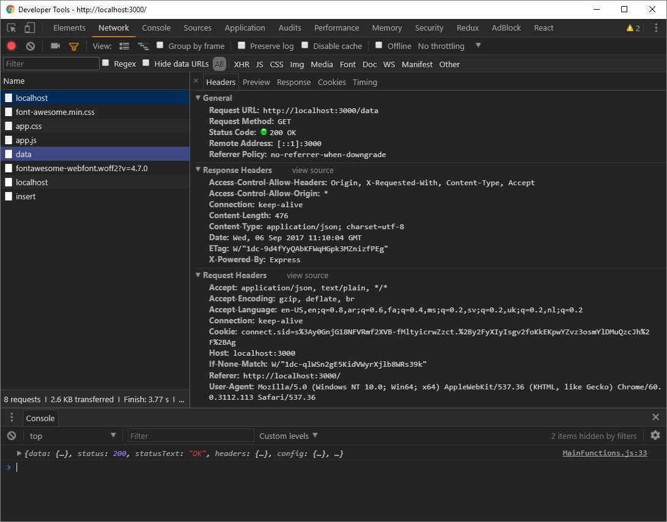Activate the inspect element picker icon
Screen dimensions: 667x522
12,28
